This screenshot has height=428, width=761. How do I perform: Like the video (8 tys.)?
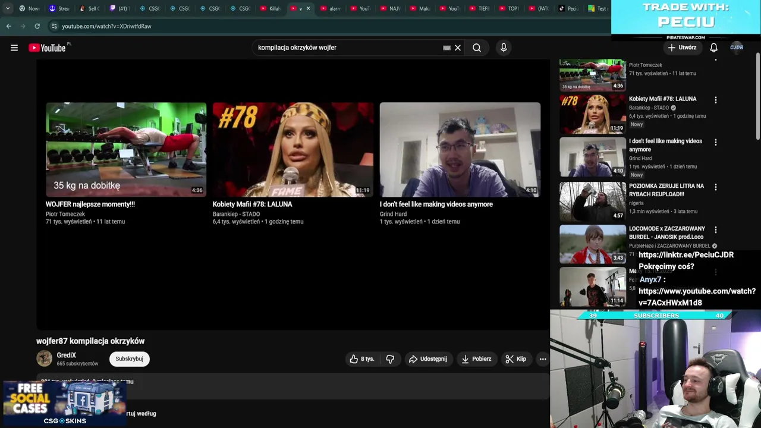(361, 359)
